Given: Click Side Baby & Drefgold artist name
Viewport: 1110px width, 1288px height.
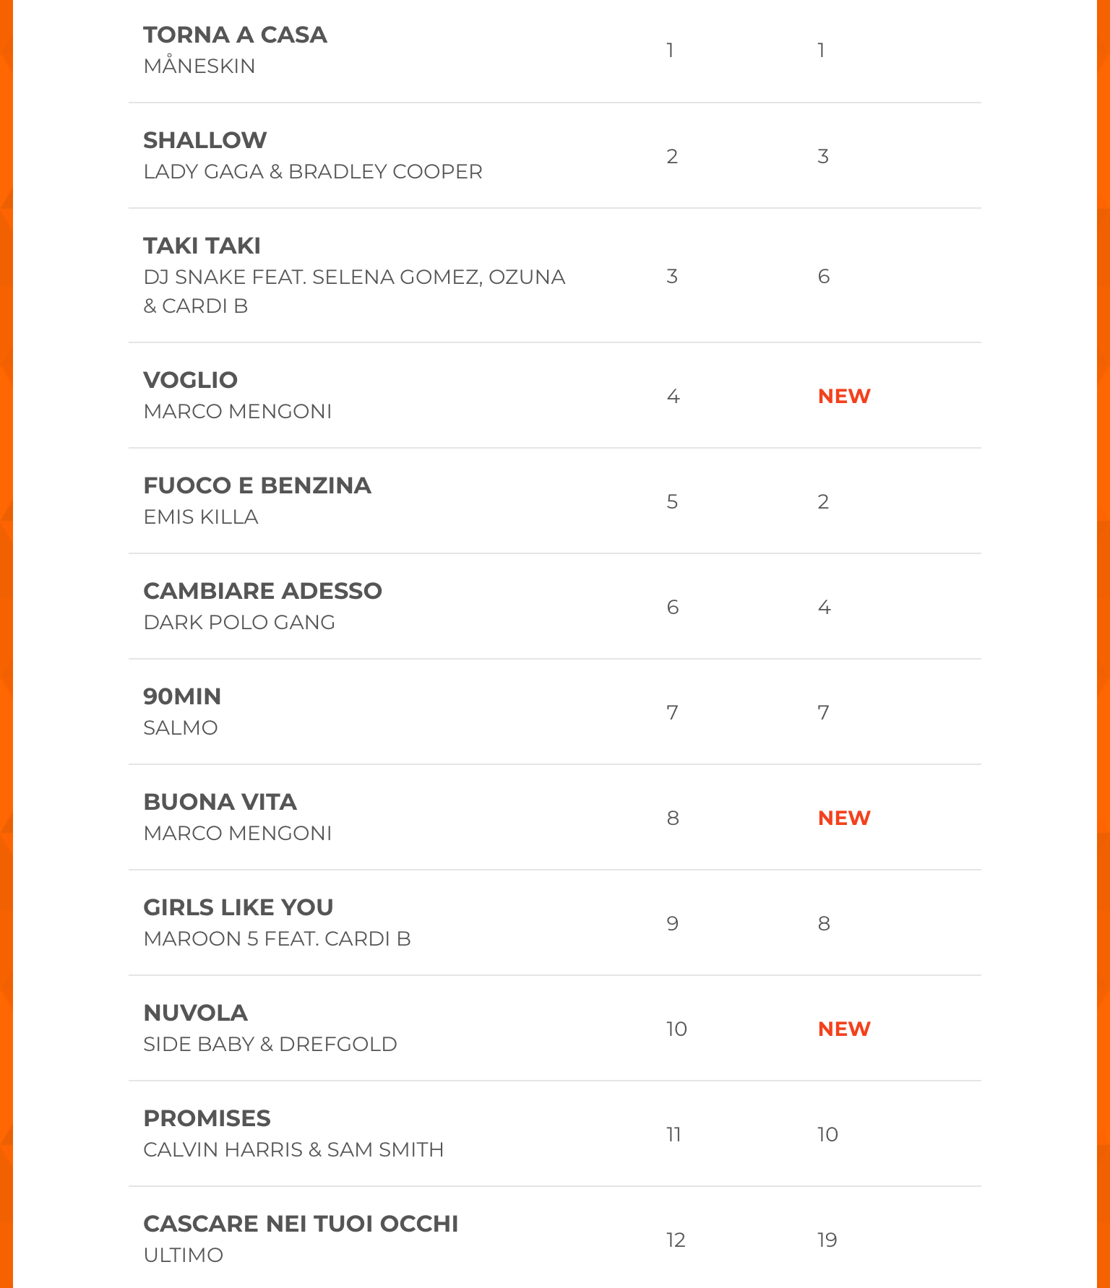Looking at the screenshot, I should coord(270,1044).
